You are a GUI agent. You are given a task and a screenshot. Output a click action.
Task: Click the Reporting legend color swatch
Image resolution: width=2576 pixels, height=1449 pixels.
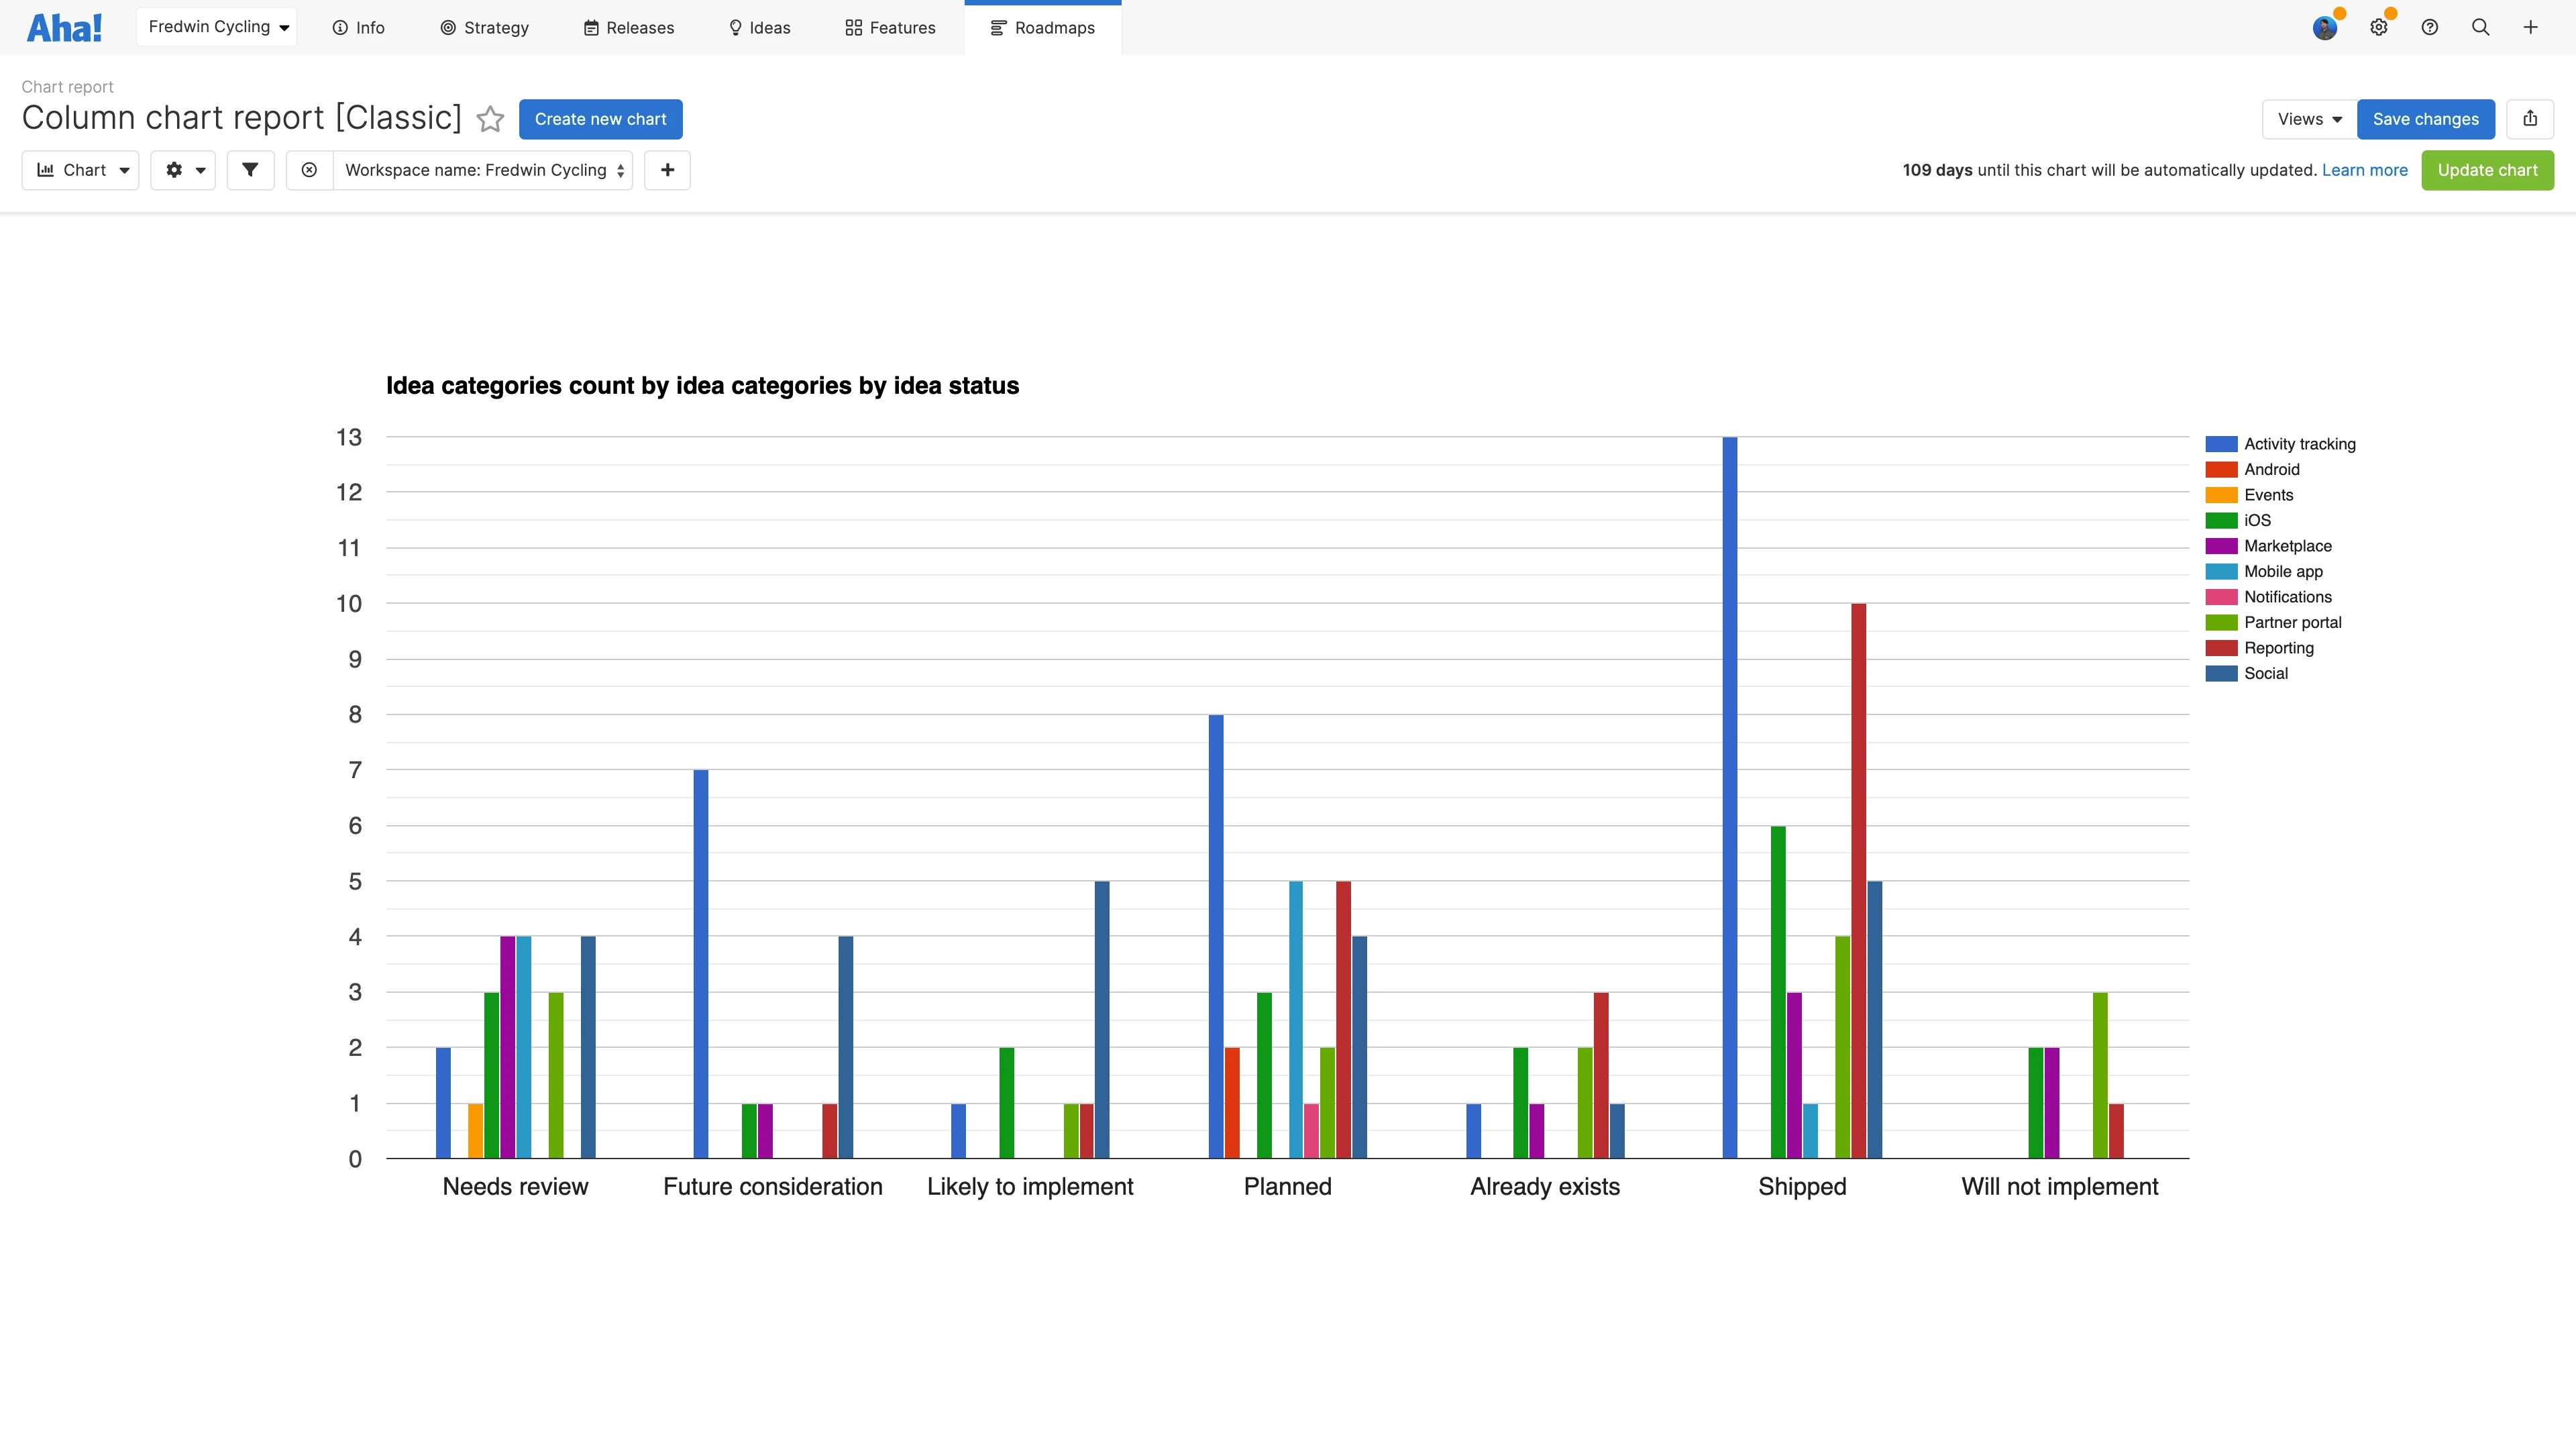pyautogui.click(x=2221, y=648)
